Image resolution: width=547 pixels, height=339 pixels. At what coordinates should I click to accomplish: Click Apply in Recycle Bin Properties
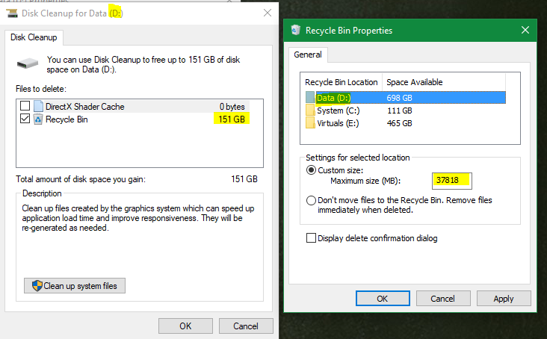pyautogui.click(x=504, y=299)
